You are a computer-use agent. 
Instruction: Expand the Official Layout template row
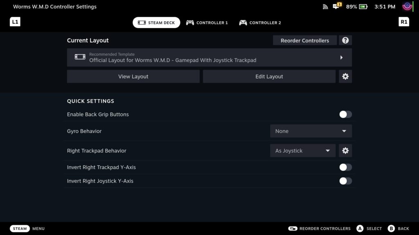[209, 57]
